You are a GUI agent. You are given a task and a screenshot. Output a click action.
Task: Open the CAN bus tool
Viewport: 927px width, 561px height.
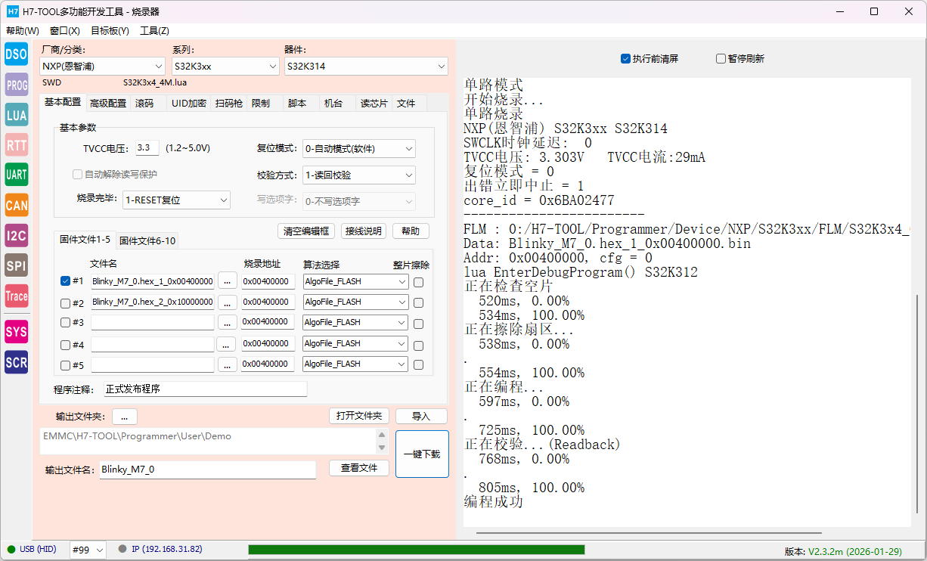pyautogui.click(x=17, y=205)
